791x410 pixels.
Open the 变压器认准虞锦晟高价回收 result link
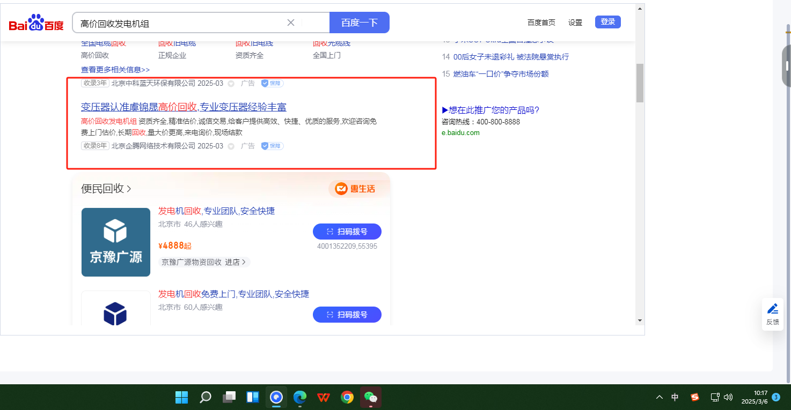point(184,107)
